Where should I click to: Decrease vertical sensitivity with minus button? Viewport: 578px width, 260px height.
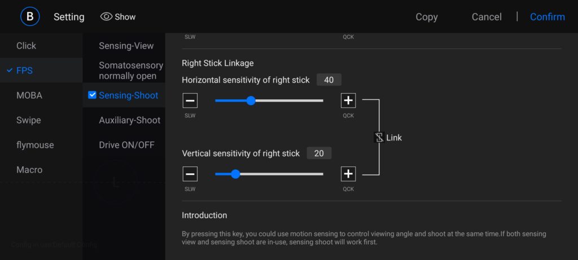point(190,174)
